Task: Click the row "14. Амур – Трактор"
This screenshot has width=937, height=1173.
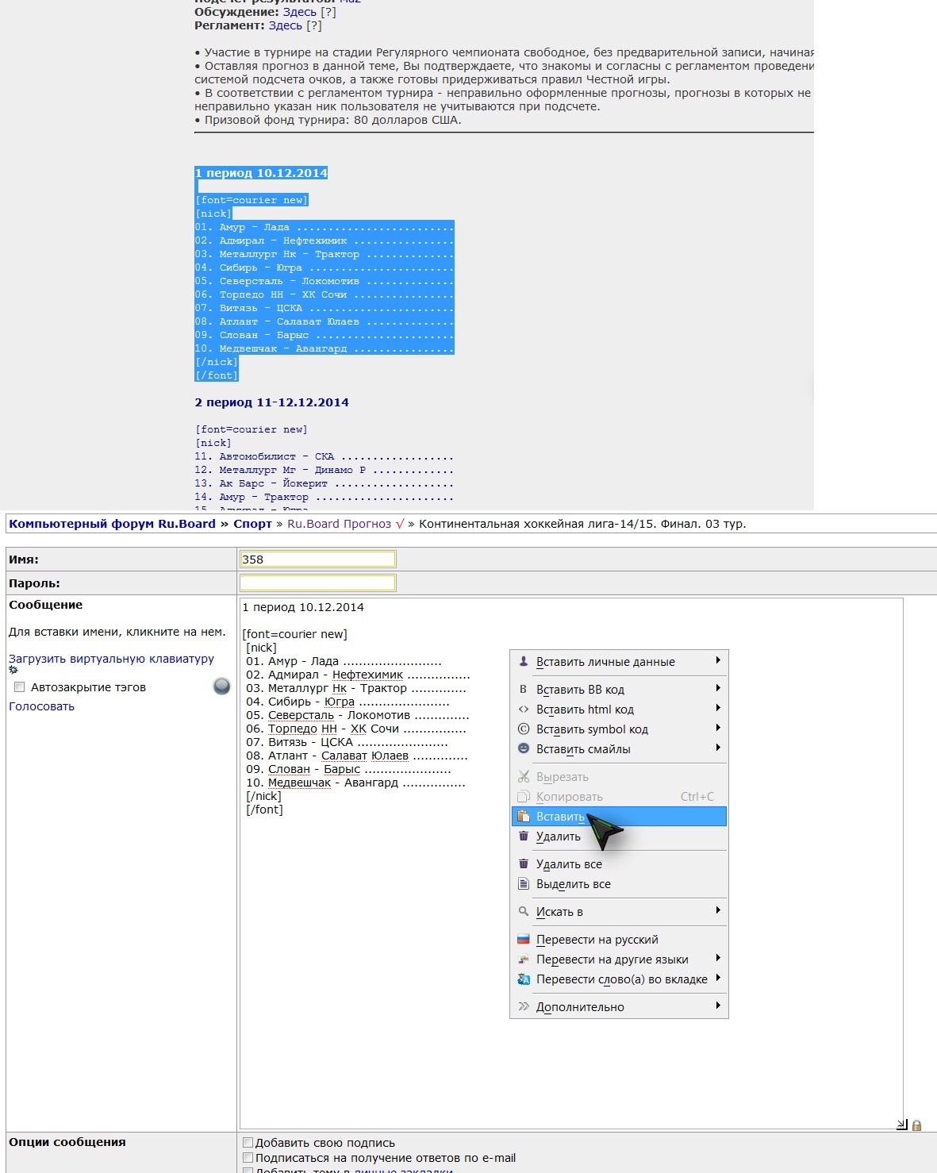Action: point(324,497)
